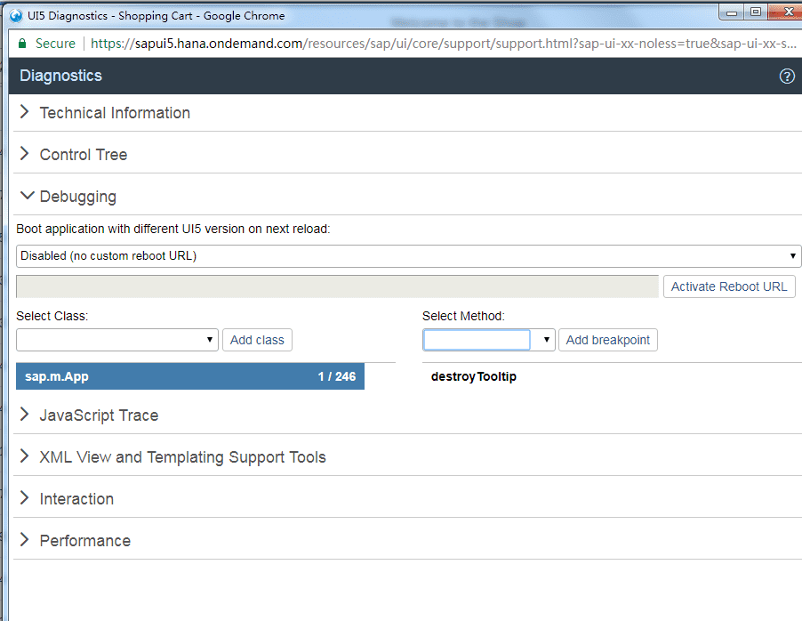Click the UI5 Diagnostics window globe icon
802x621 pixels.
tap(15, 15)
